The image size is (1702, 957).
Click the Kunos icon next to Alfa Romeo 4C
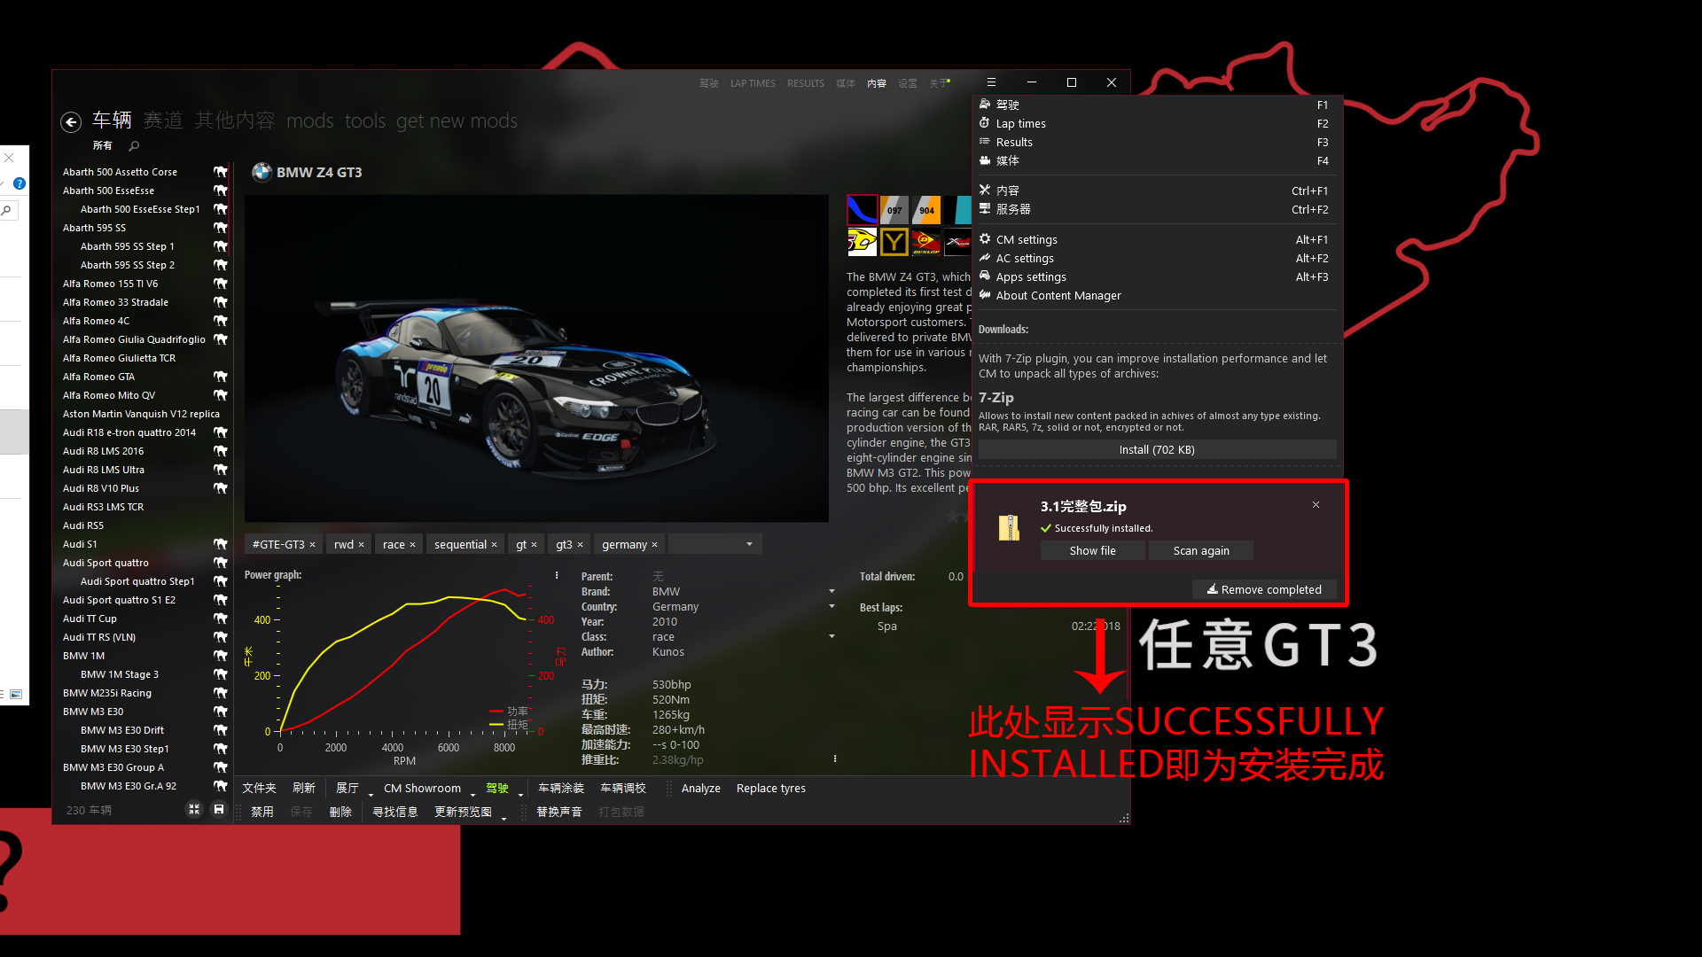tap(221, 321)
